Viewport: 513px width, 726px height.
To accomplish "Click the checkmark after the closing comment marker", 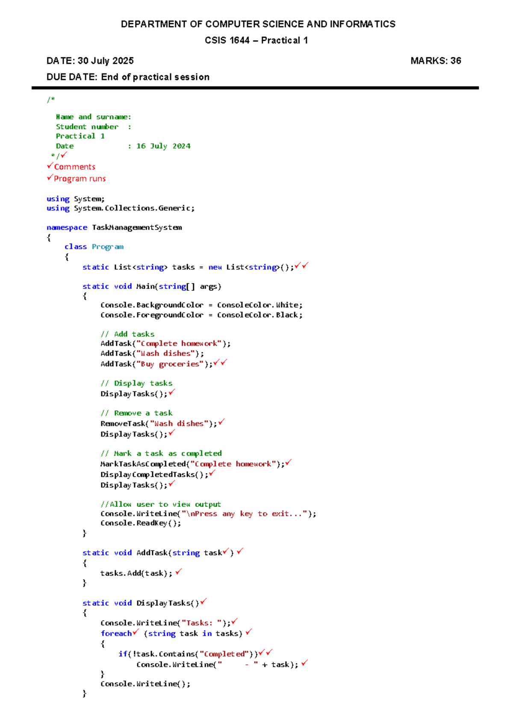I will tap(64, 155).
